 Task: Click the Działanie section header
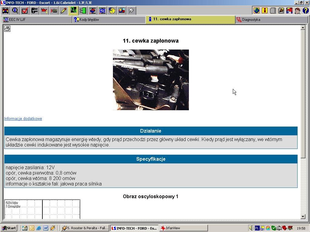tap(151, 131)
